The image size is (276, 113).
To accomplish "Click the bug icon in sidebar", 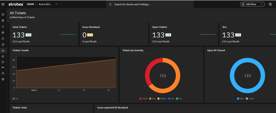I will [x=3, y=33].
